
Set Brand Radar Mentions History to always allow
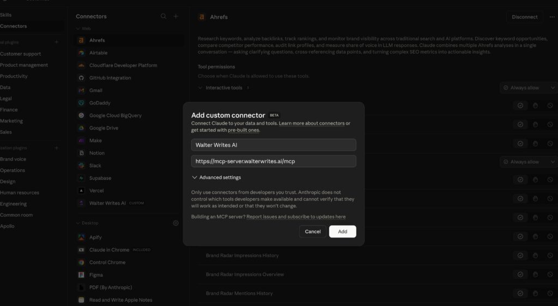[520, 293]
